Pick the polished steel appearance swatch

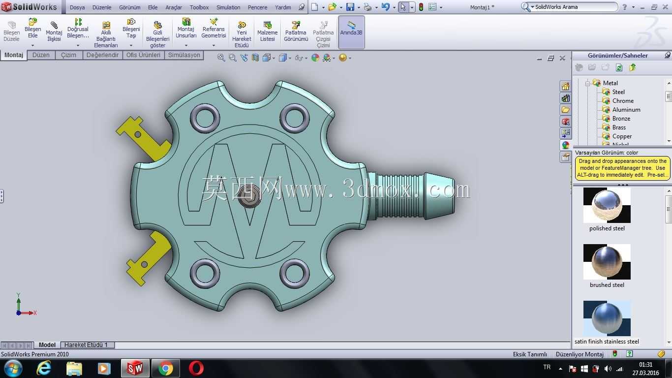click(607, 205)
